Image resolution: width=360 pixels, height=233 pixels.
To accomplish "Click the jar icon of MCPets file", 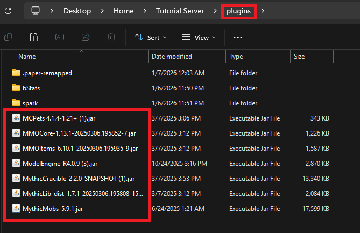I will [x=16, y=118].
